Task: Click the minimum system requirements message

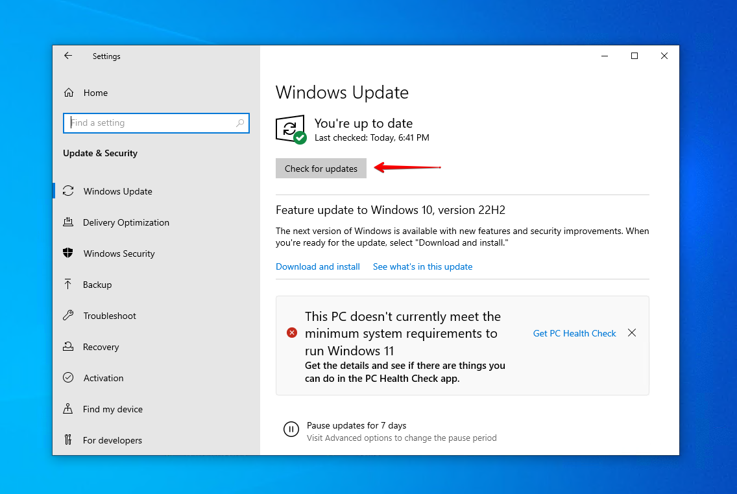Action: (x=403, y=333)
